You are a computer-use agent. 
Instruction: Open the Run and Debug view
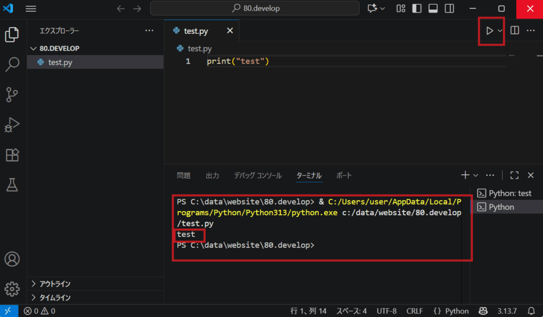[12, 125]
